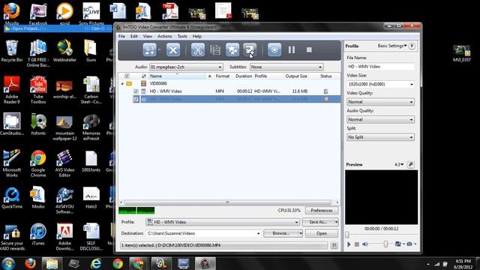
Task: Uncheck the highlighted second file row checkbox
Action: [136, 99]
